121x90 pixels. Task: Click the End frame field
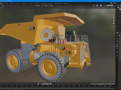111,84
